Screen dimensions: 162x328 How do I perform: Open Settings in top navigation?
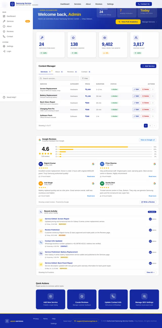(x=110, y=4)
